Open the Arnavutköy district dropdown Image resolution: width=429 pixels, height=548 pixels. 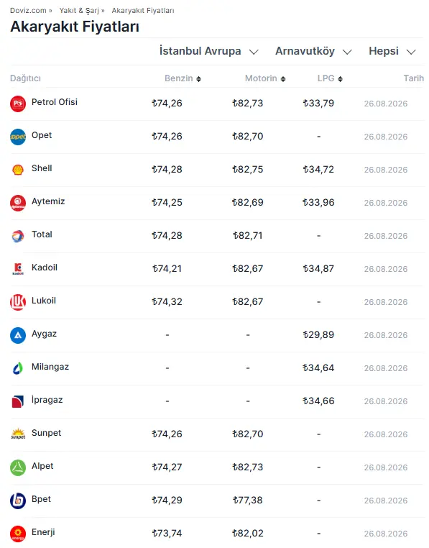313,51
